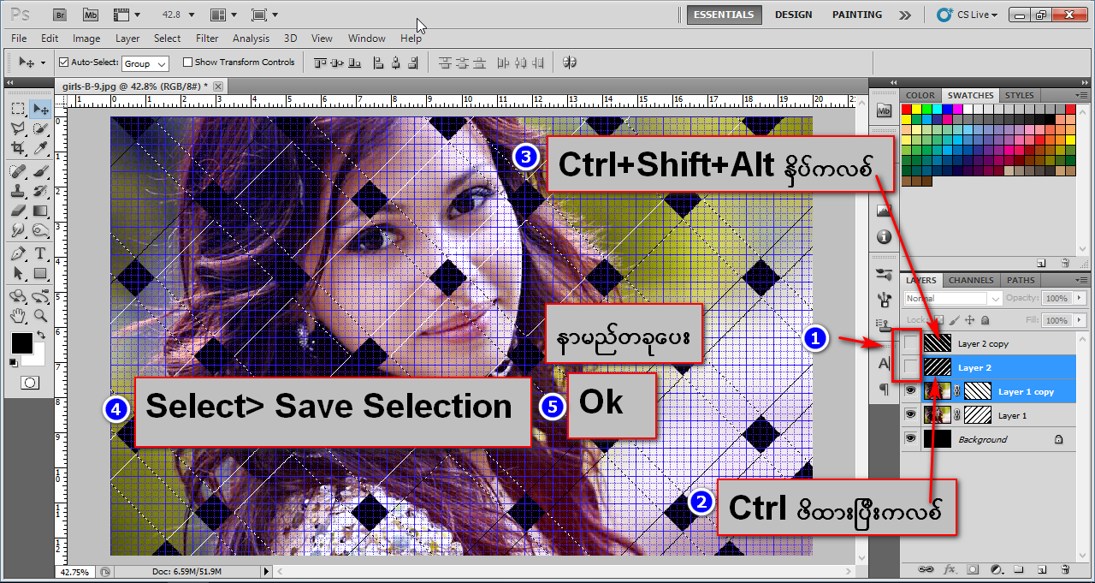This screenshot has width=1095, height=583.
Task: Open the Opacity slider arrow
Action: [x=1080, y=299]
